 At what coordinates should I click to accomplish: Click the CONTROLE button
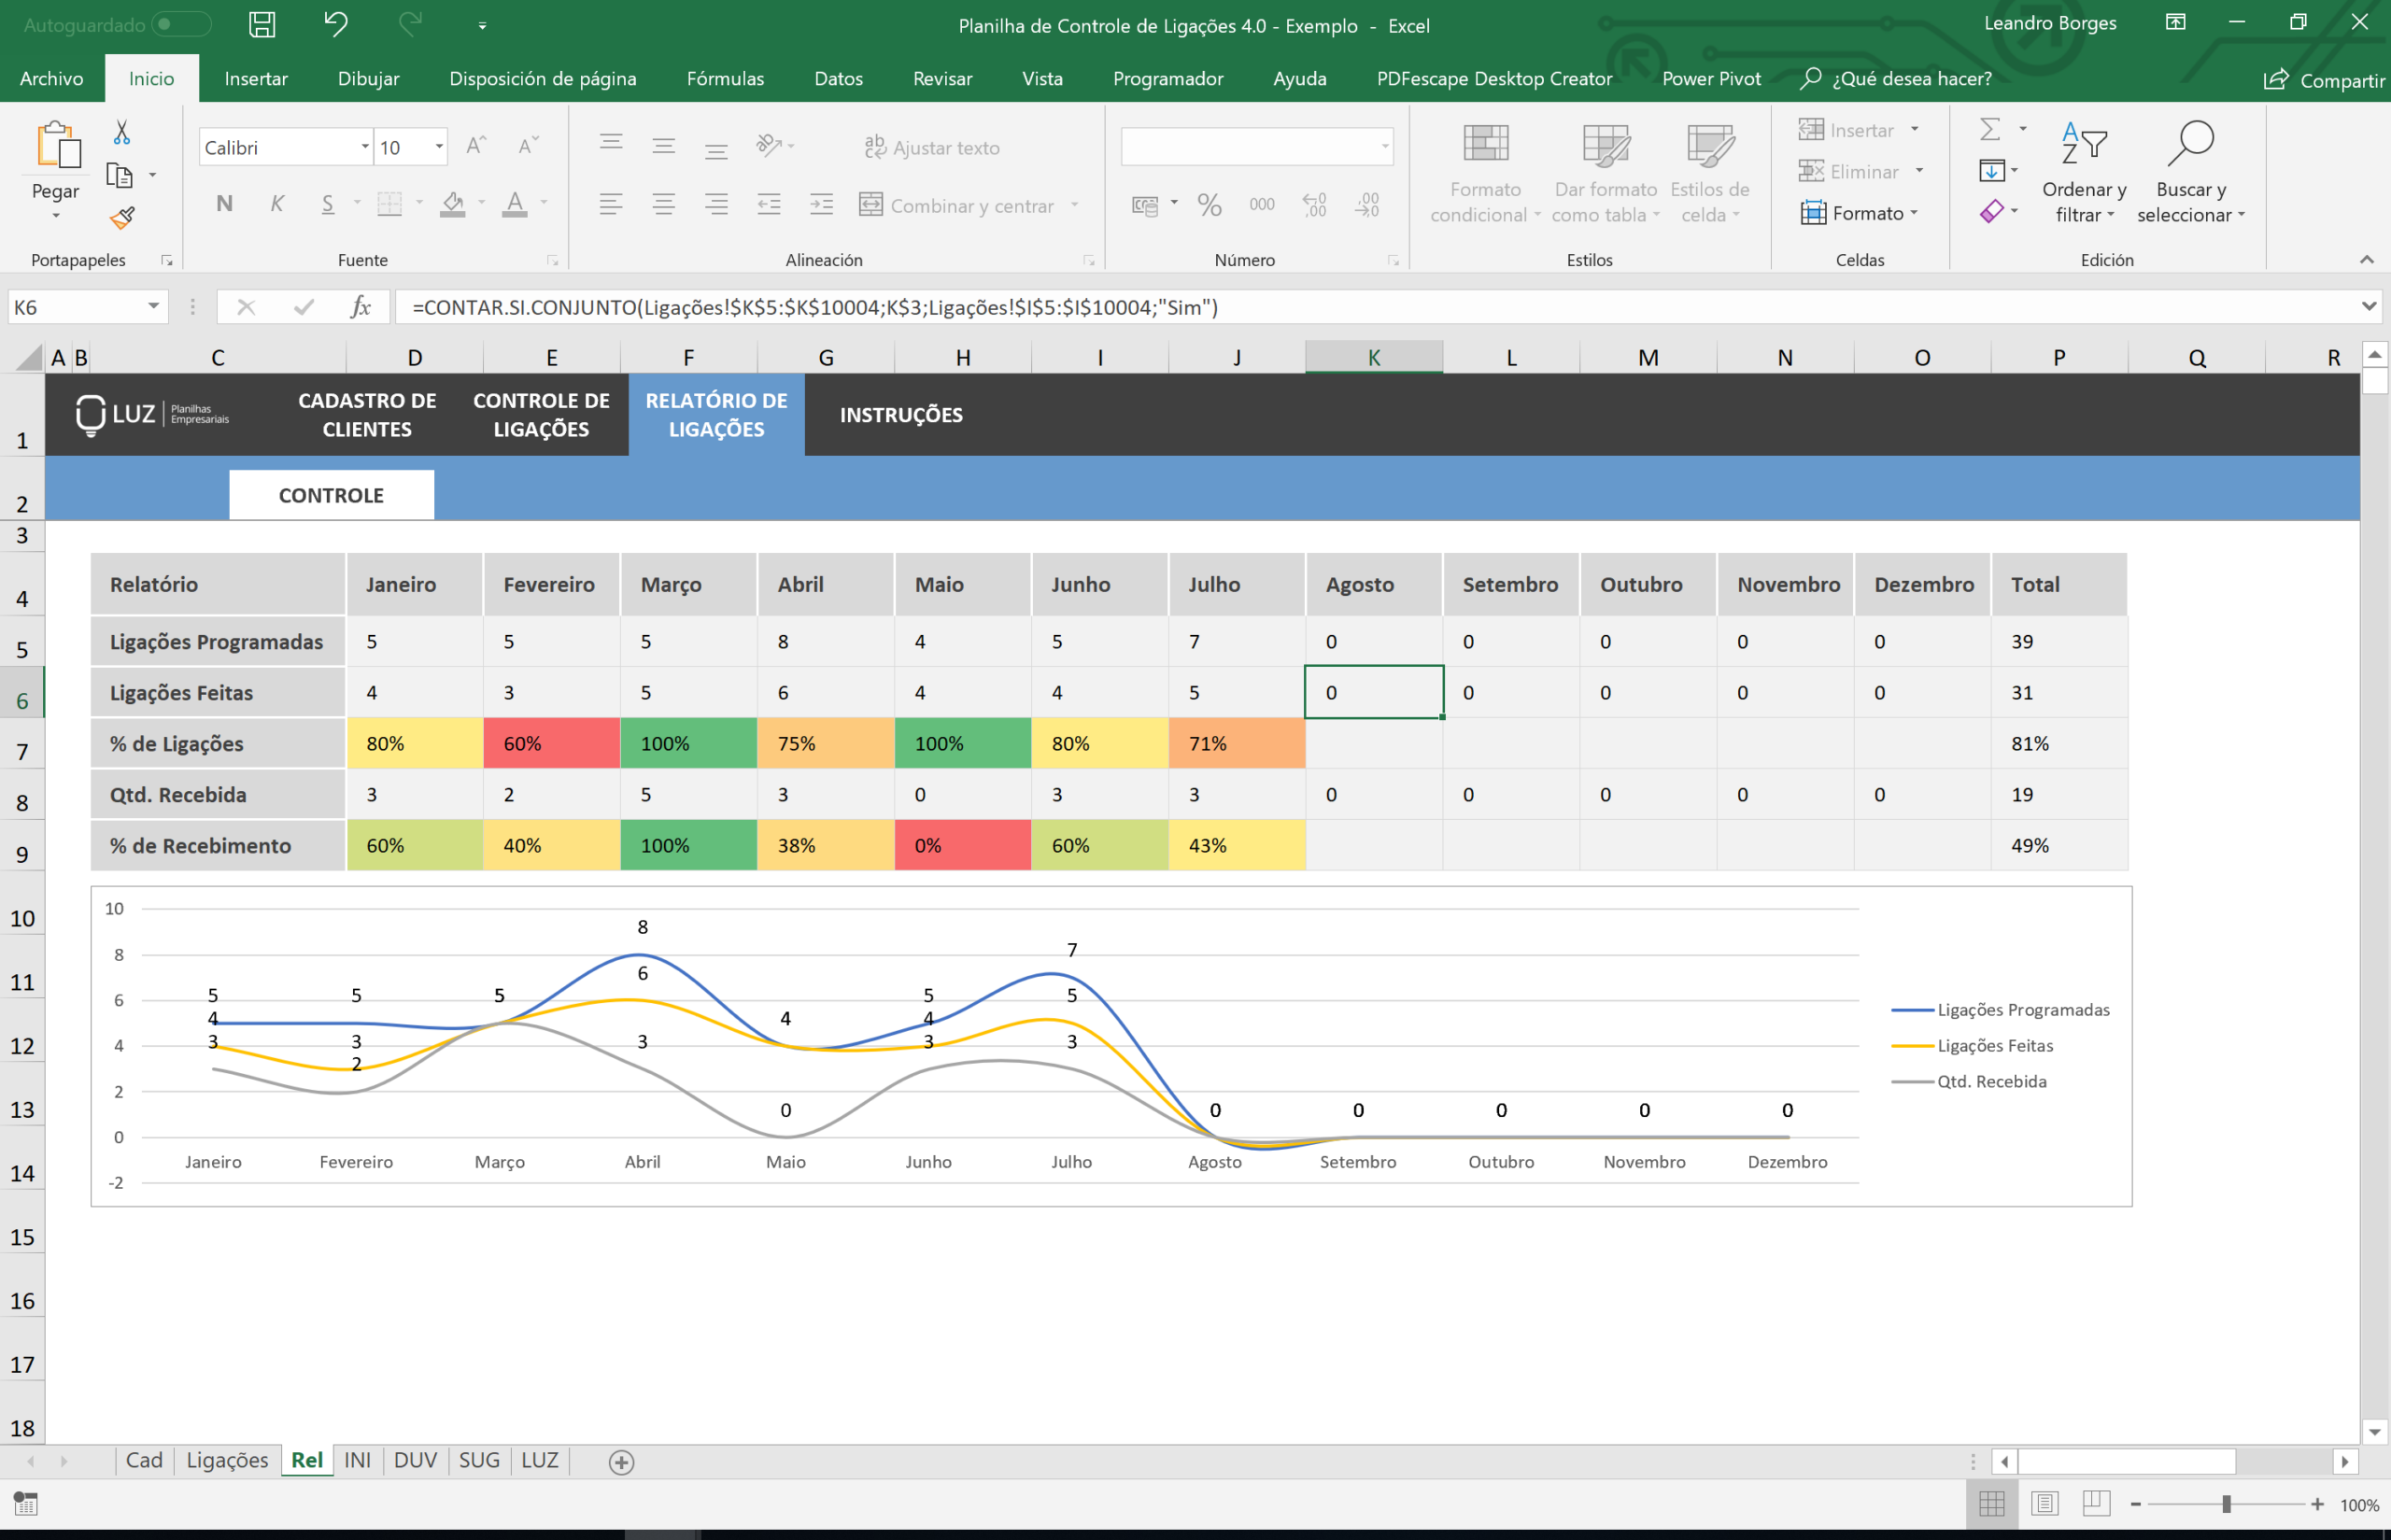(331, 495)
